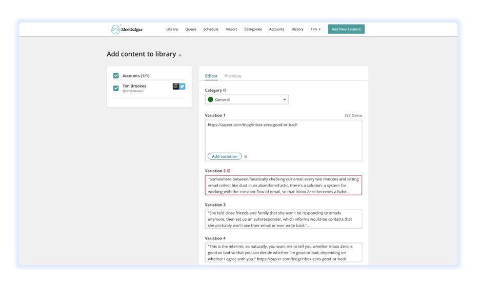Click info icon next to Category label
Viewport: 482px width, 289px height.
pos(225,90)
